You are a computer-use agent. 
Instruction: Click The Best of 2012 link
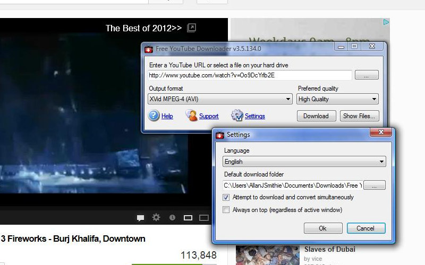point(143,28)
